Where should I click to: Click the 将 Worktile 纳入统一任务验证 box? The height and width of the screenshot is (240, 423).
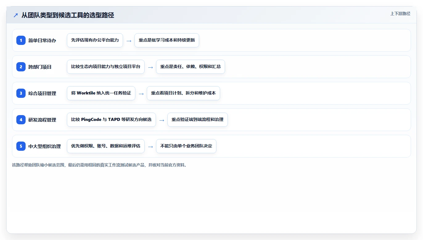pyautogui.click(x=101, y=93)
